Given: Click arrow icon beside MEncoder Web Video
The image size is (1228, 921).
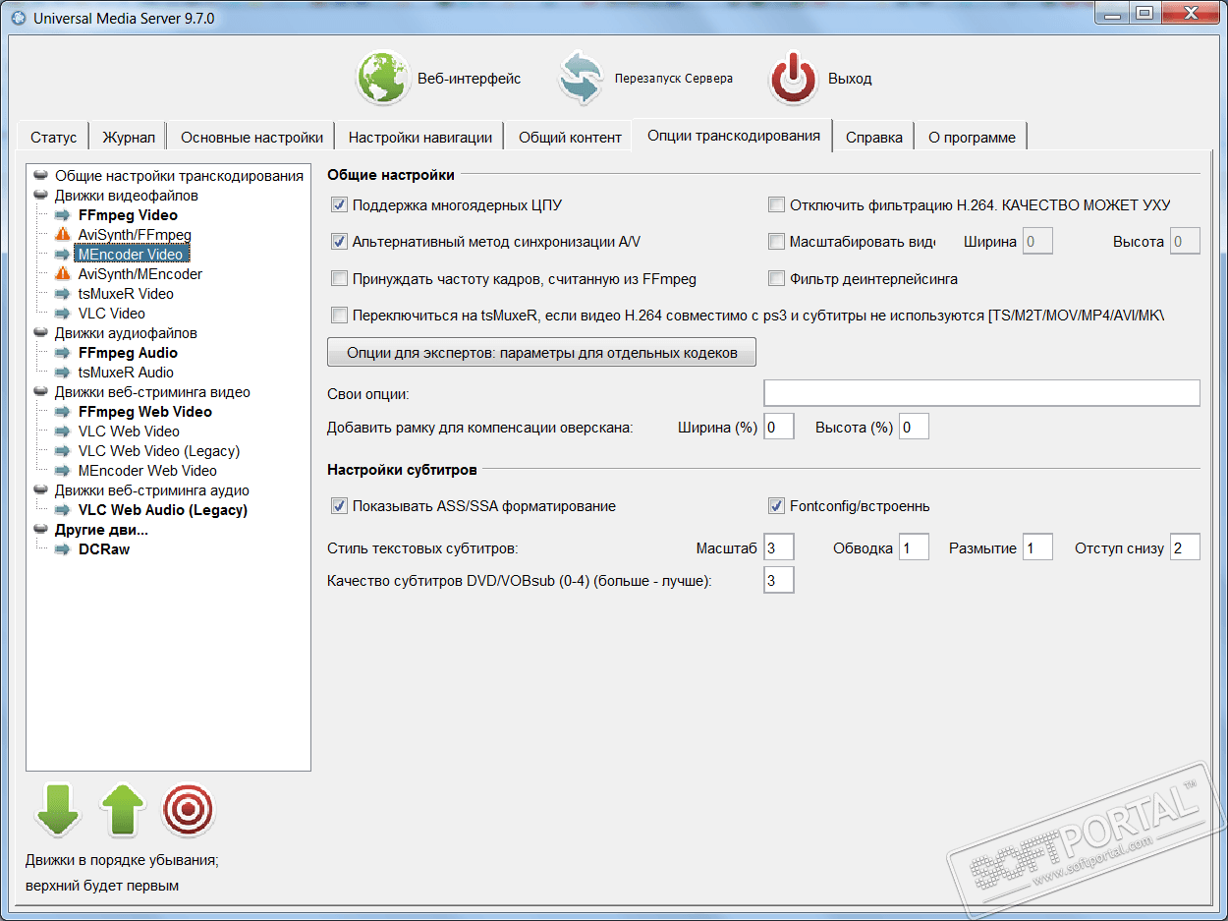Looking at the screenshot, I should (x=63, y=471).
